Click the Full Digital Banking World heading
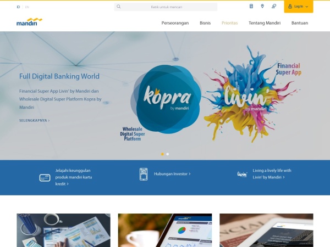Image resolution: width=330 pixels, height=247 pixels. coord(59,76)
